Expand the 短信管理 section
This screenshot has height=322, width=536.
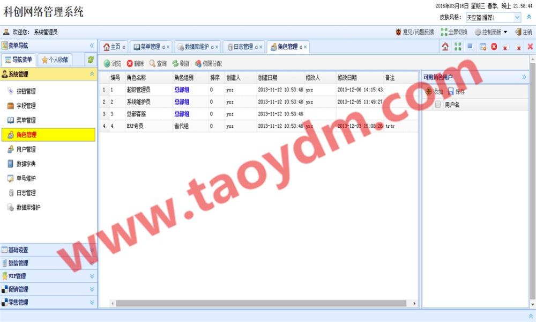click(49, 263)
